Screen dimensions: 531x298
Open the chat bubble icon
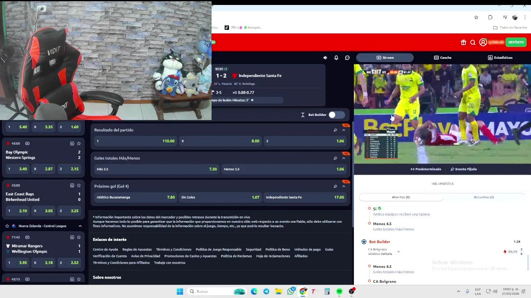pos(348,58)
